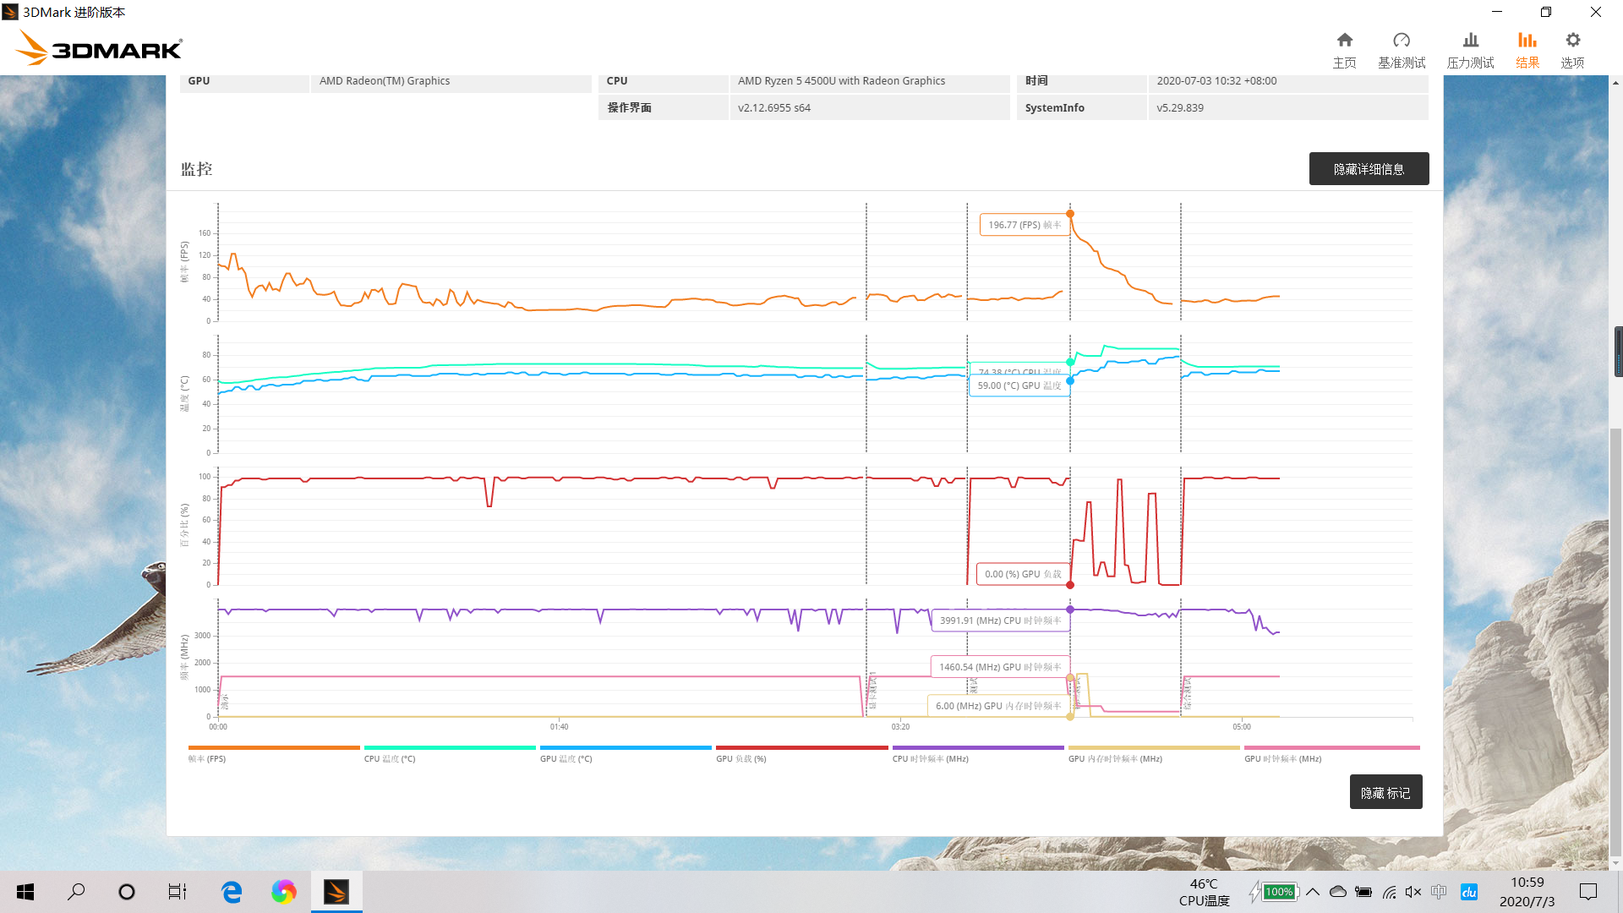Switch to the 结果 results tab

[x=1527, y=51]
